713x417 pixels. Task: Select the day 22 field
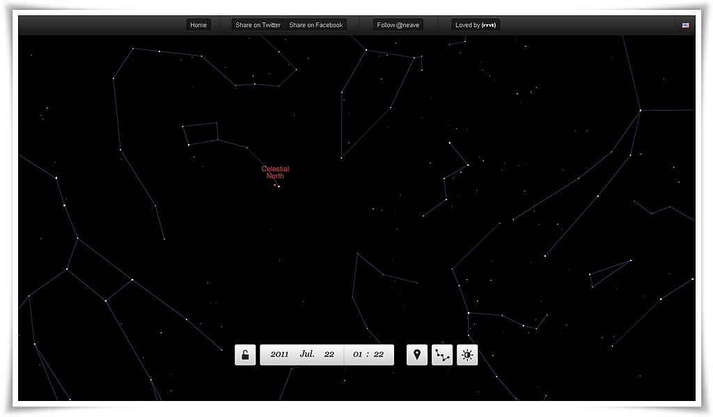(x=329, y=354)
